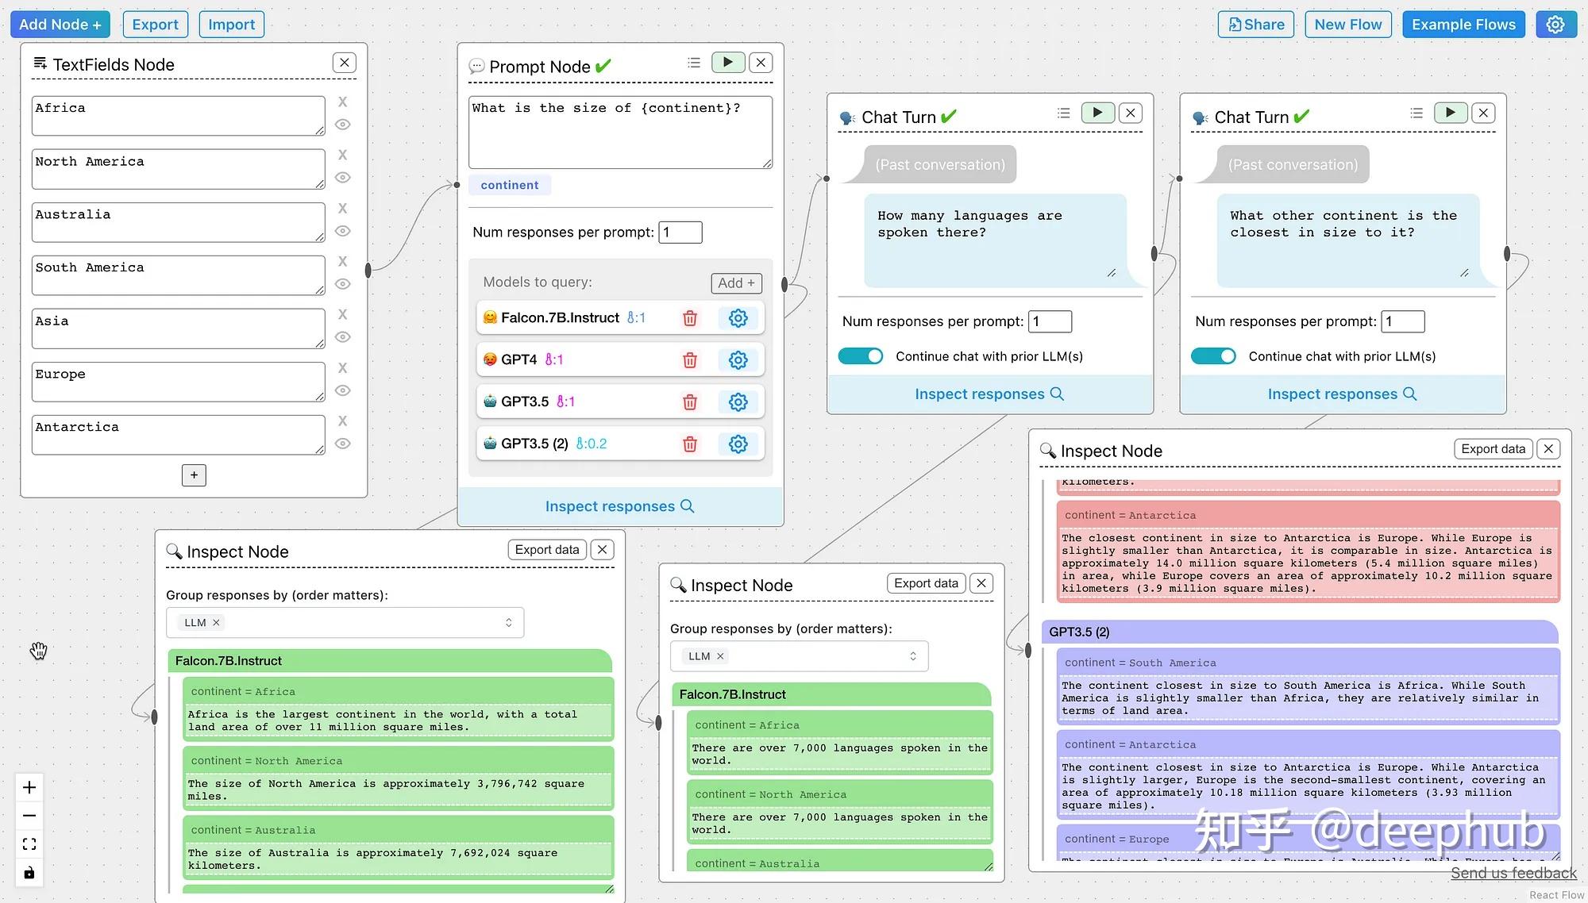Toggle visibility eye for Africa field
The width and height of the screenshot is (1588, 903).
click(343, 125)
